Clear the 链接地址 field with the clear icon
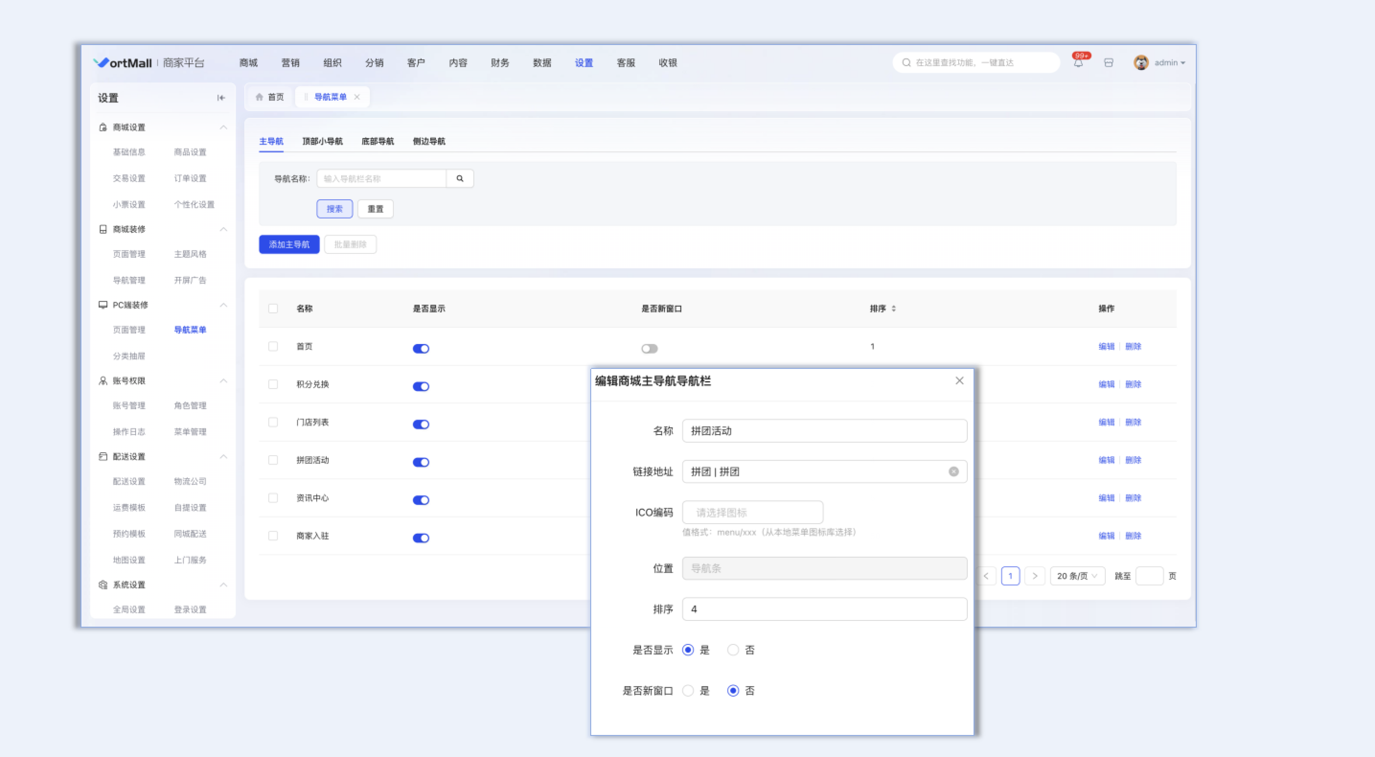1375x757 pixels. click(953, 471)
